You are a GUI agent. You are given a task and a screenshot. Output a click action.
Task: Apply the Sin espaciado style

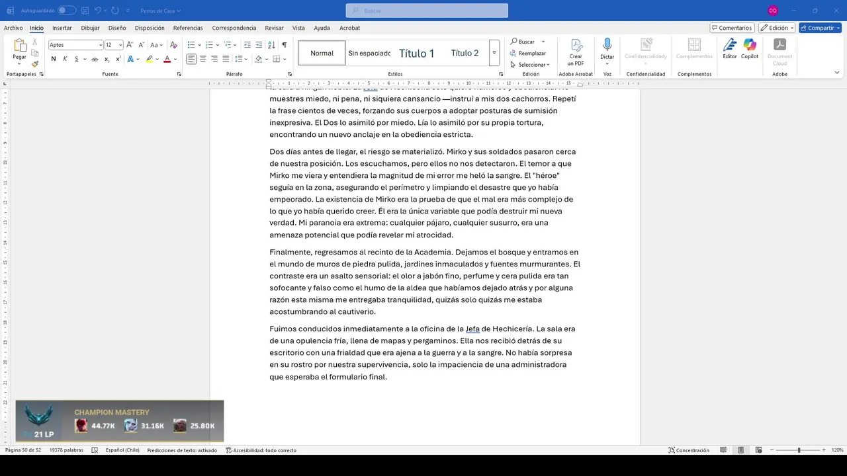[369, 53]
